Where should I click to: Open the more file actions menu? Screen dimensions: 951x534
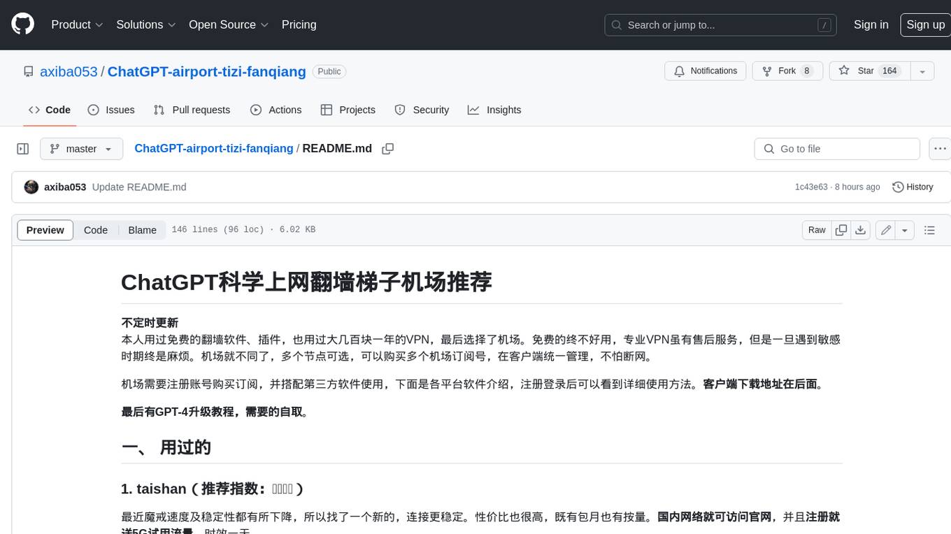(940, 149)
